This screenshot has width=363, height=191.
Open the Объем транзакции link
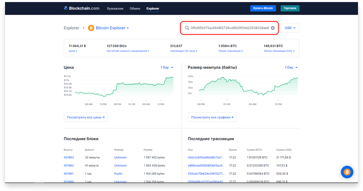pyautogui.click(x=231, y=51)
